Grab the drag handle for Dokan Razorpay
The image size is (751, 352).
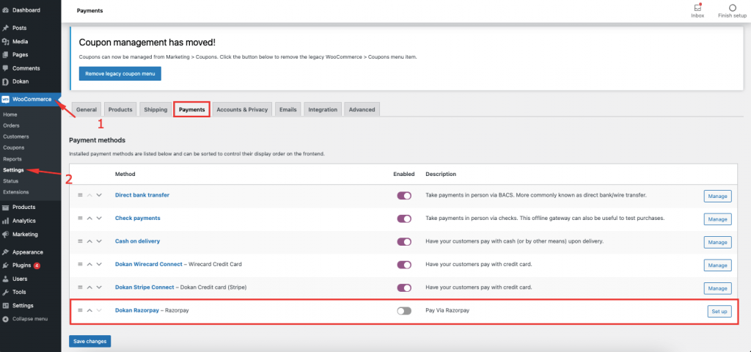pos(80,311)
